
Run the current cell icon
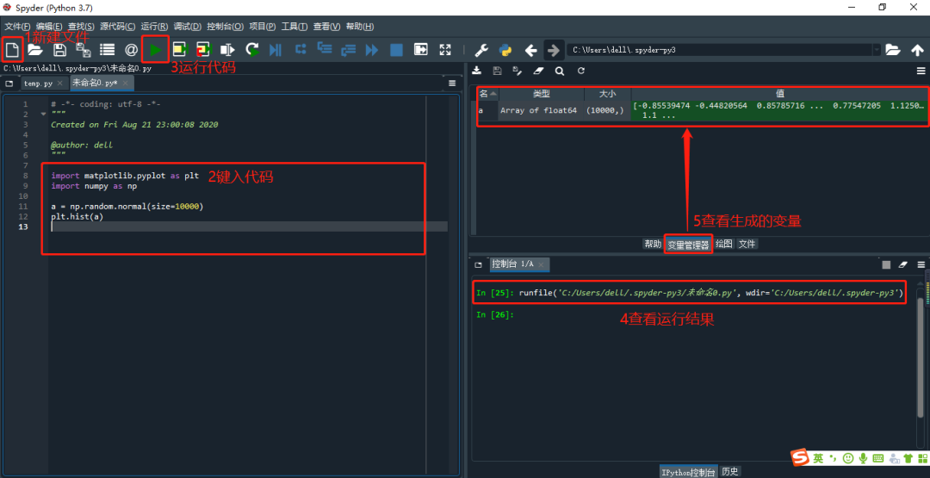point(180,51)
